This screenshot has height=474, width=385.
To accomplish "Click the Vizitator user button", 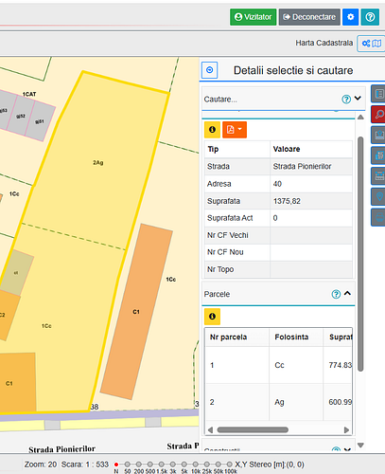I will 254,17.
